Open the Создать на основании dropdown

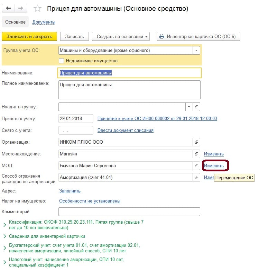click(x=122, y=36)
